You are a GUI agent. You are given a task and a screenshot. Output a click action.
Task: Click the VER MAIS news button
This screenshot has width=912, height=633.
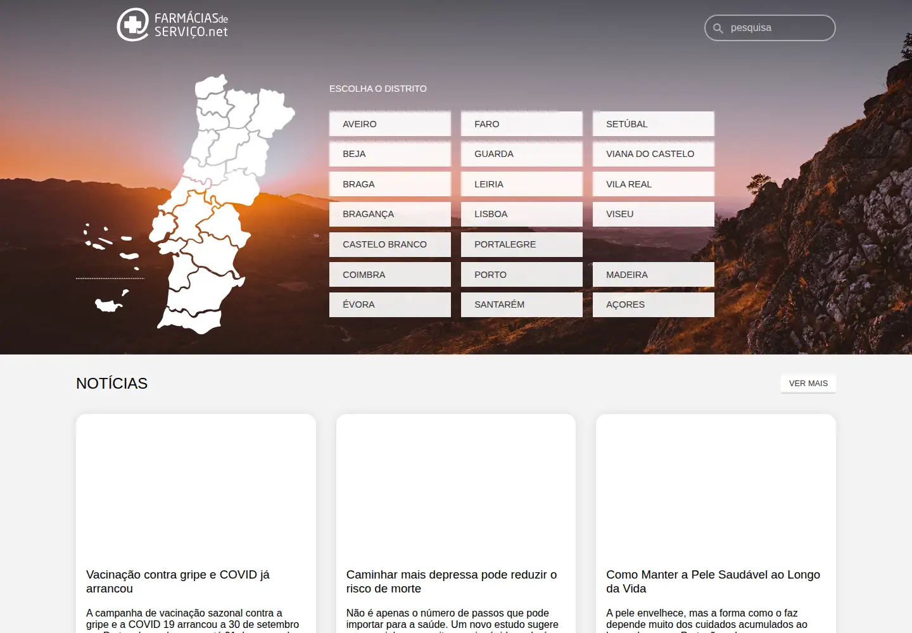[x=808, y=384]
